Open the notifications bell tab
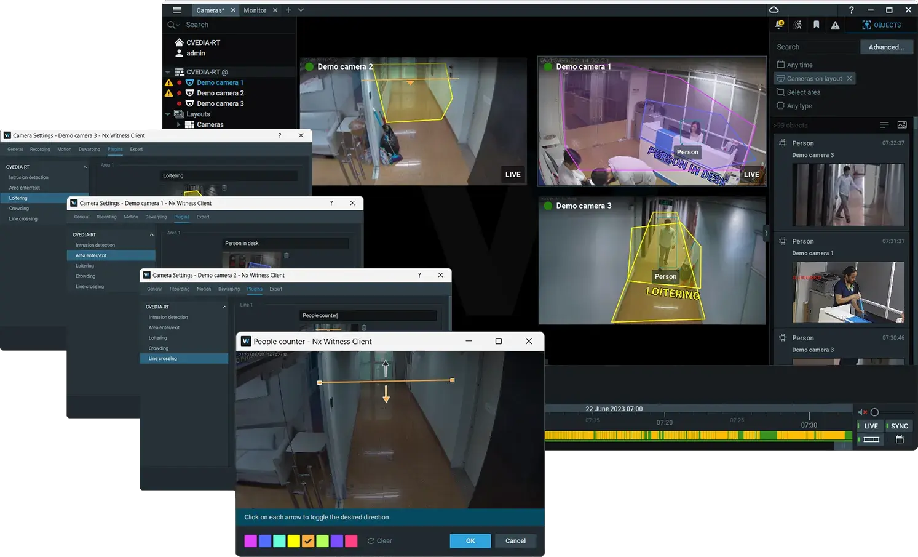Image resolution: width=918 pixels, height=557 pixels. [779, 25]
